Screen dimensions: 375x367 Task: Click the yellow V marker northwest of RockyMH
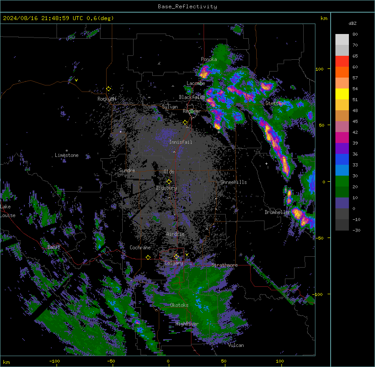coord(76,80)
